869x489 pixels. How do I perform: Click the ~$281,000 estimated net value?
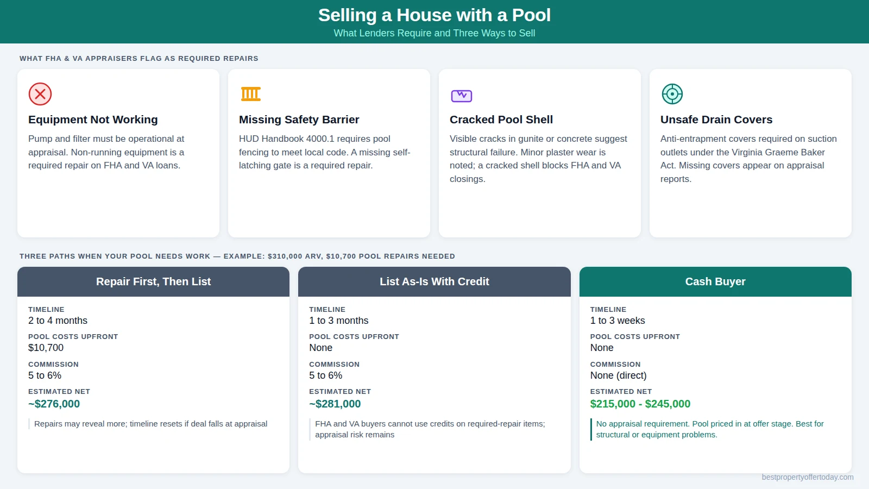coord(335,404)
